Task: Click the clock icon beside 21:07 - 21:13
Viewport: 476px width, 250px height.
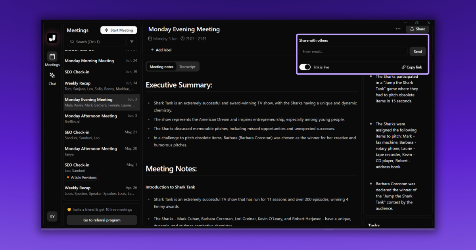Action: pyautogui.click(x=182, y=38)
